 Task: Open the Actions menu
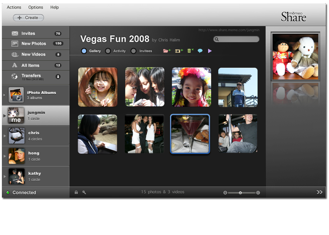(14, 7)
